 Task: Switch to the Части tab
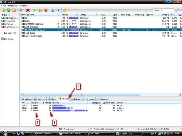point(63,99)
